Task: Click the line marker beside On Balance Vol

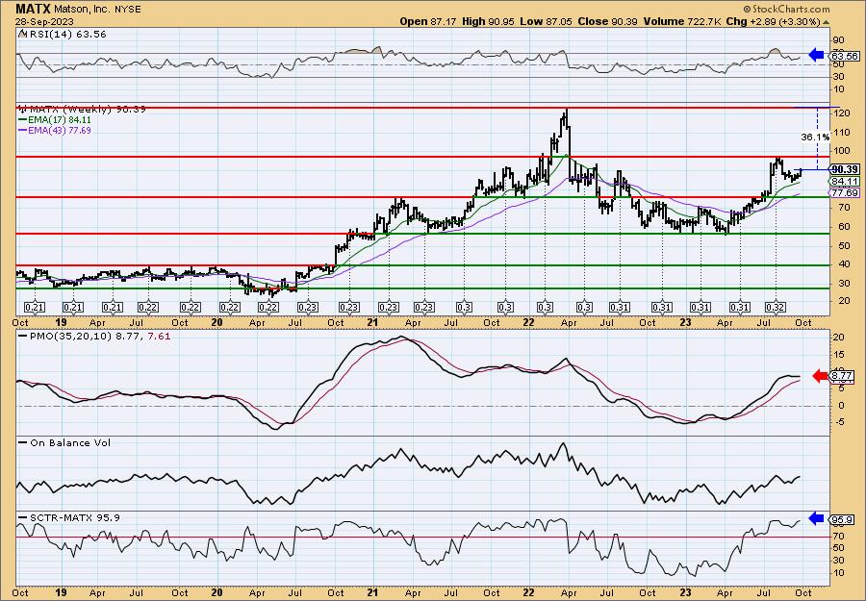Action: [x=22, y=442]
